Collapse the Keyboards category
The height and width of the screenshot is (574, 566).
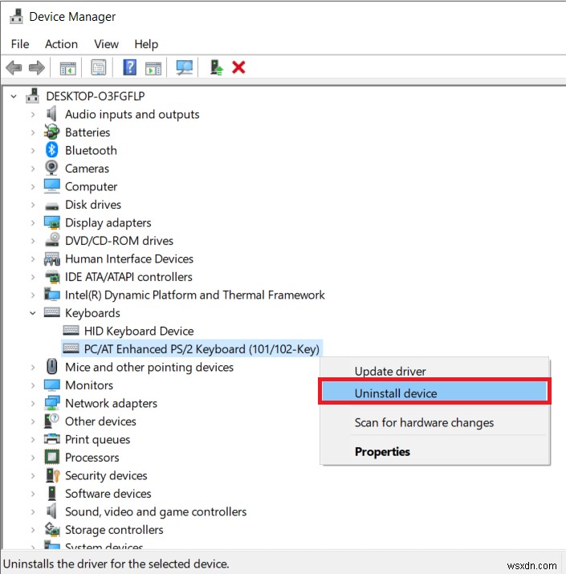tap(33, 313)
